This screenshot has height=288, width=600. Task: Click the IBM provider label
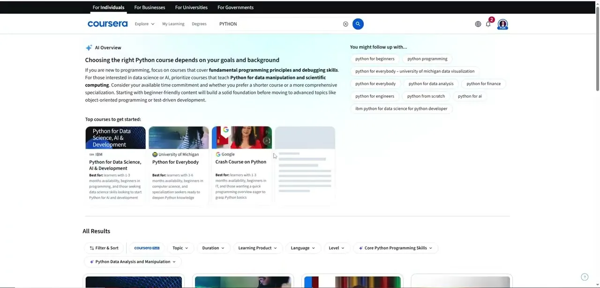click(x=96, y=154)
